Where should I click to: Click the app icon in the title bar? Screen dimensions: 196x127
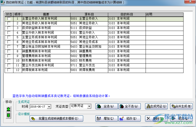coord(2,2)
